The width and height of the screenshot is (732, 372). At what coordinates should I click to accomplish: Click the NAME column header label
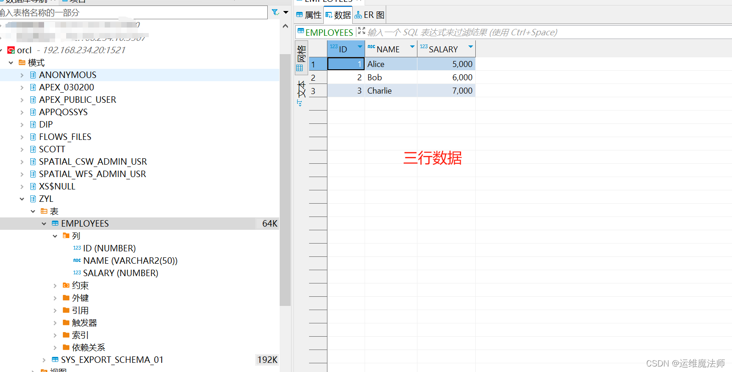388,49
